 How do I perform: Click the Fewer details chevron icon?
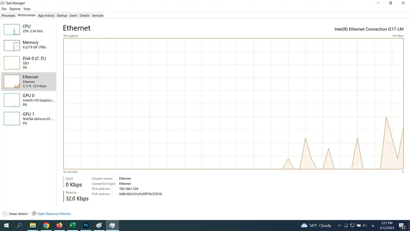click(4, 214)
